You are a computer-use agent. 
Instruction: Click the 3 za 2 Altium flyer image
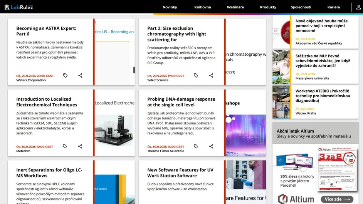click(337, 169)
